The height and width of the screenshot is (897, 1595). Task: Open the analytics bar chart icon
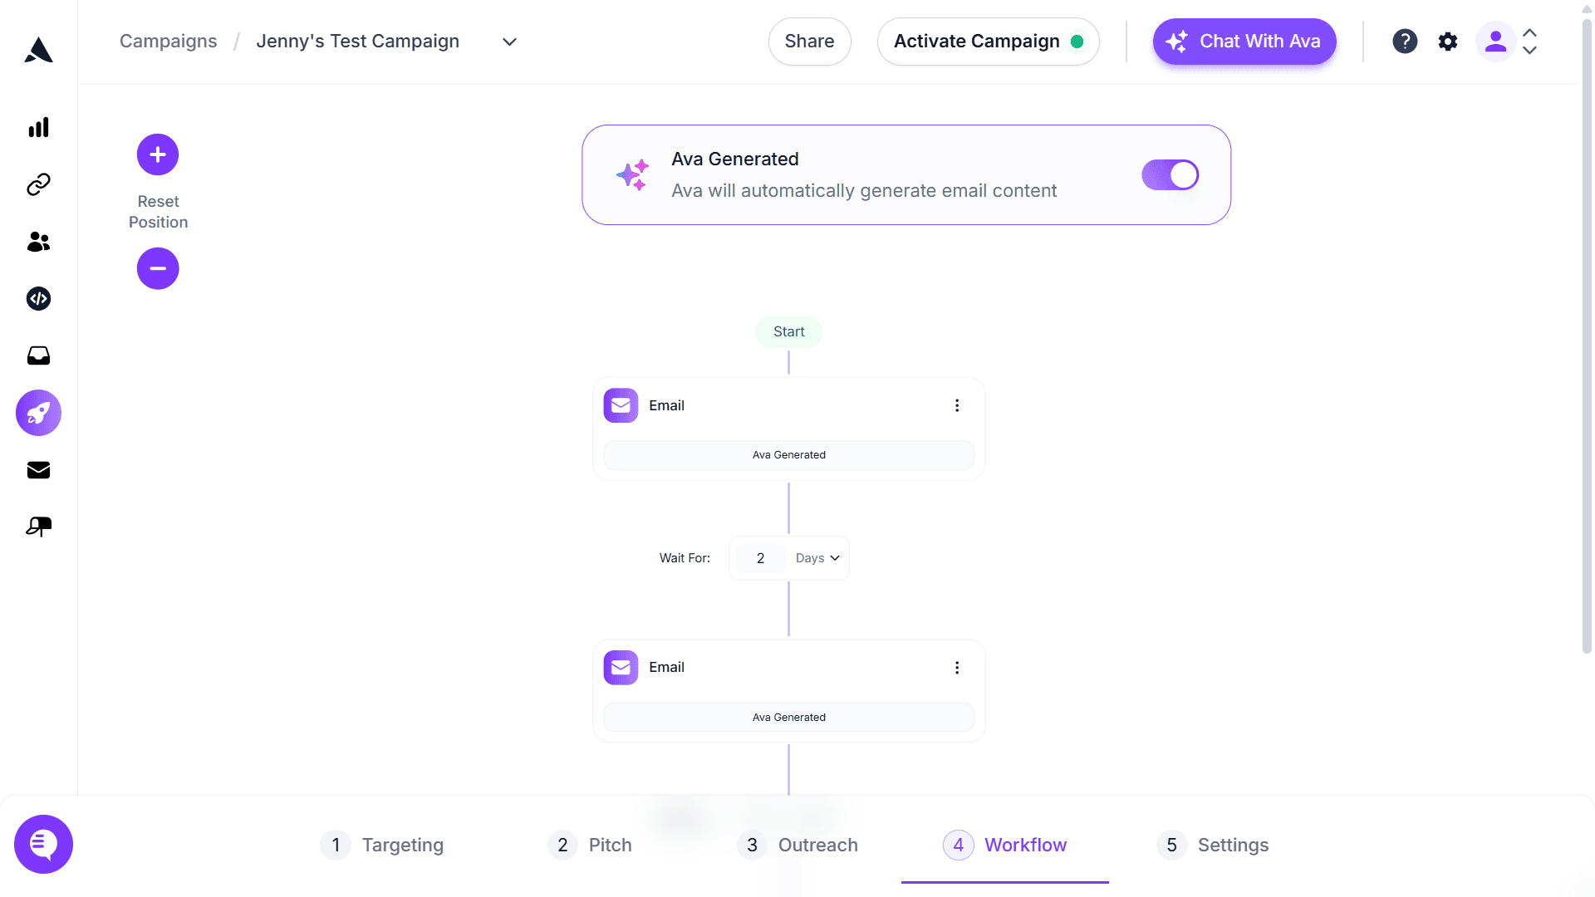pos(38,127)
